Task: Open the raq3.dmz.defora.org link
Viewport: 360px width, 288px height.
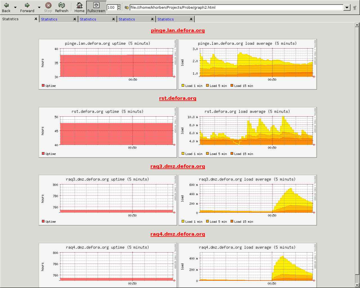Action: [x=178, y=166]
